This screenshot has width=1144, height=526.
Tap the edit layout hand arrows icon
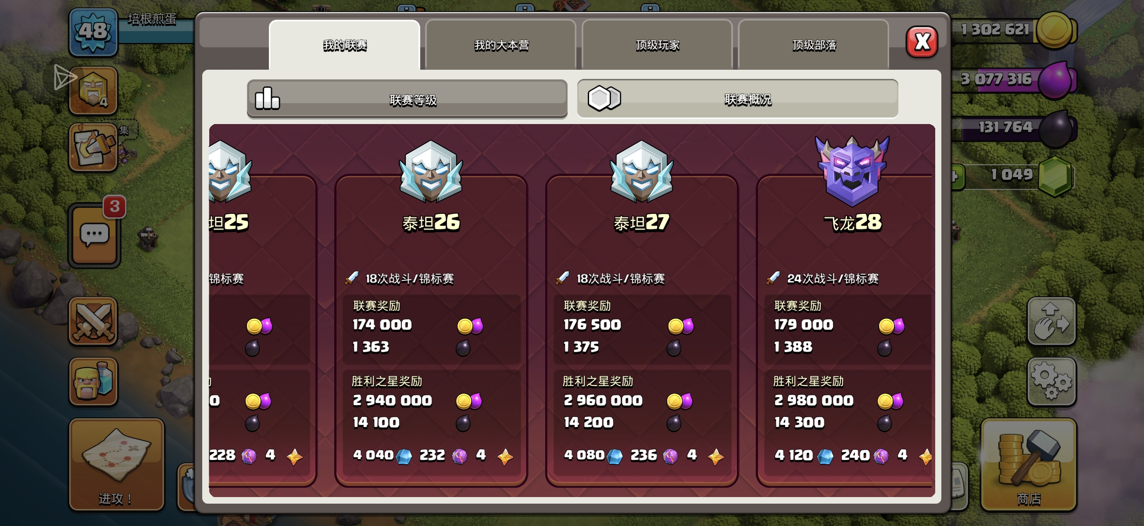pyautogui.click(x=1051, y=321)
